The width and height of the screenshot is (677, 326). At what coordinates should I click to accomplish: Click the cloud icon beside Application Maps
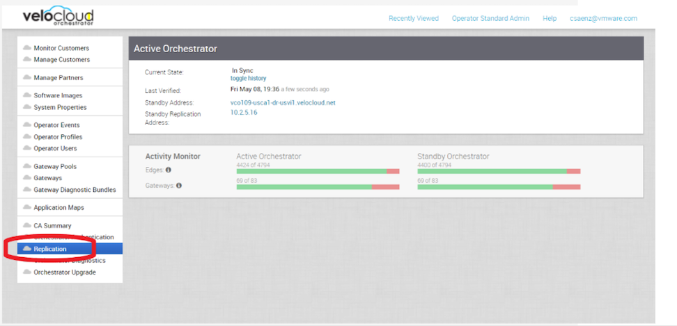(x=26, y=207)
